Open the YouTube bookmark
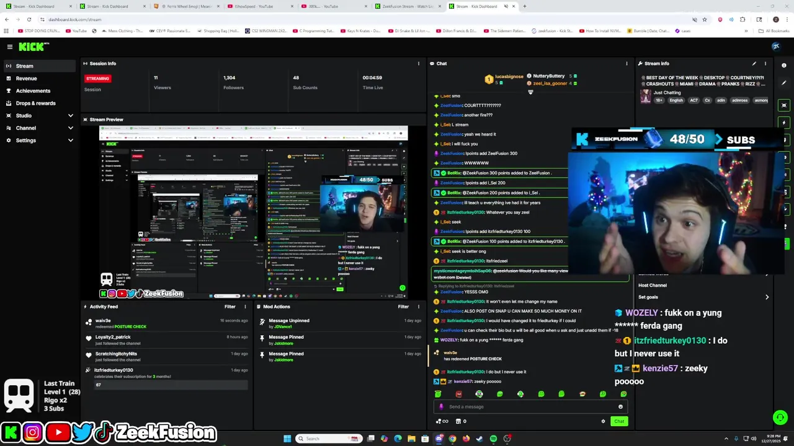This screenshot has height=446, width=794. pyautogui.click(x=76, y=30)
